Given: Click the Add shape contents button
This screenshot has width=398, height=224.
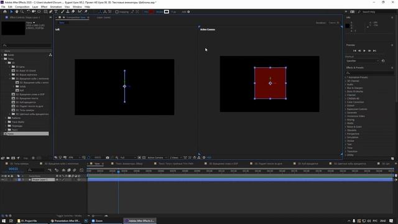Looking at the screenshot, I should click(x=188, y=12).
